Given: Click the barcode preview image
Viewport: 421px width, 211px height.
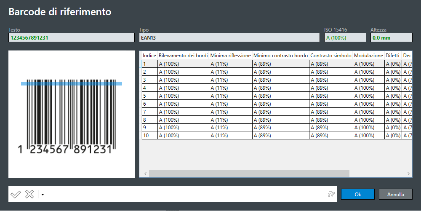Looking at the screenshot, I should click(72, 114).
